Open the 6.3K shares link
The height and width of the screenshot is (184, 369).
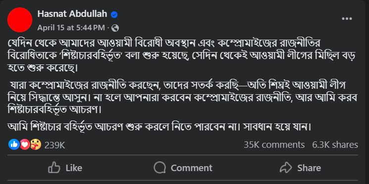335,145
